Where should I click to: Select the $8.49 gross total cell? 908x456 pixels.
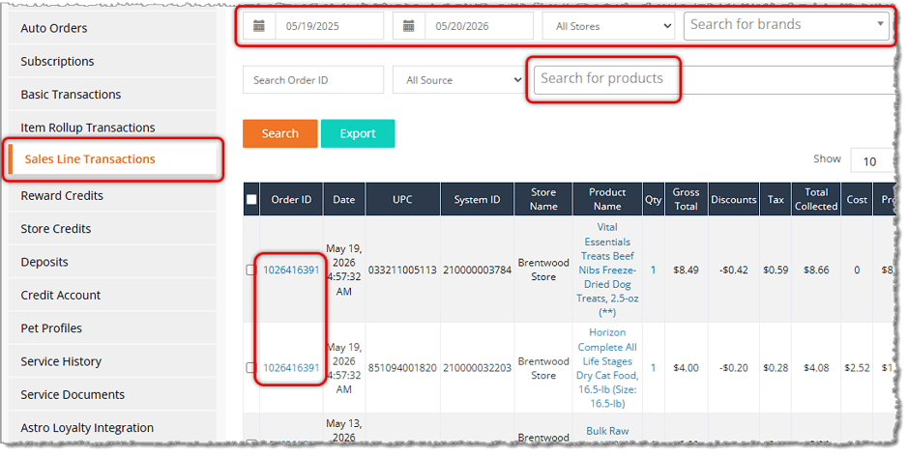(x=687, y=271)
